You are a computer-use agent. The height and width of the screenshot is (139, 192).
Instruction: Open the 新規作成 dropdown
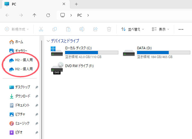(17, 29)
